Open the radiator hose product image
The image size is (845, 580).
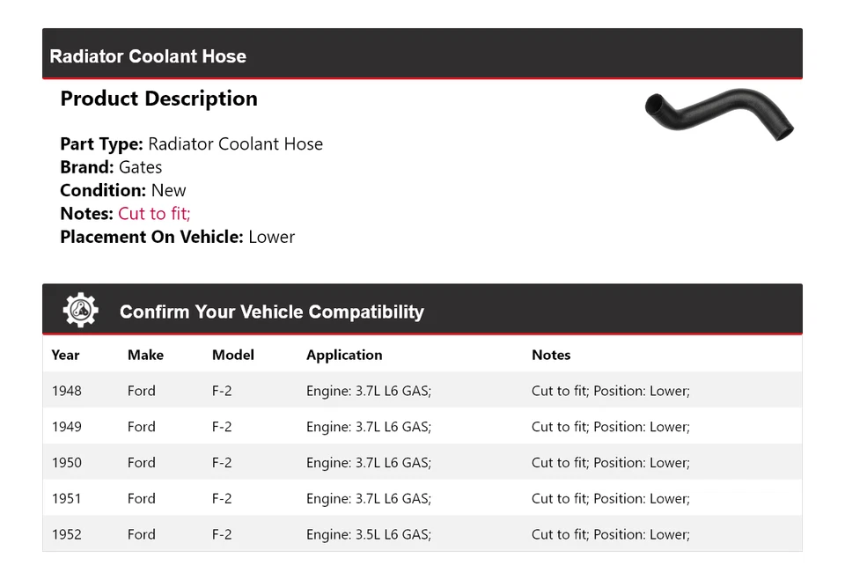719,114
